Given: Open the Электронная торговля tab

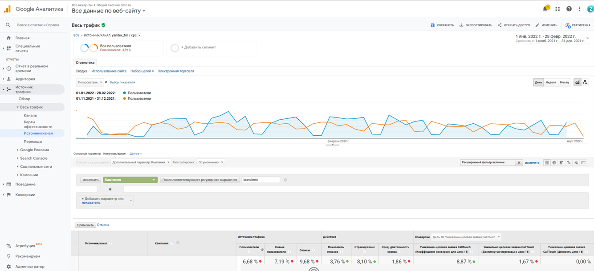Looking at the screenshot, I should 176,71.
